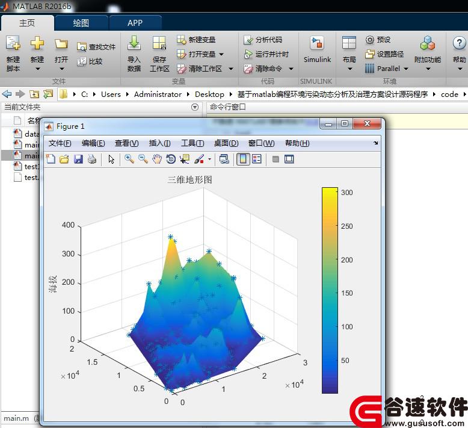Click Open File icon in figure toolbar
Viewport: 468px width, 428px height.
pyautogui.click(x=64, y=159)
